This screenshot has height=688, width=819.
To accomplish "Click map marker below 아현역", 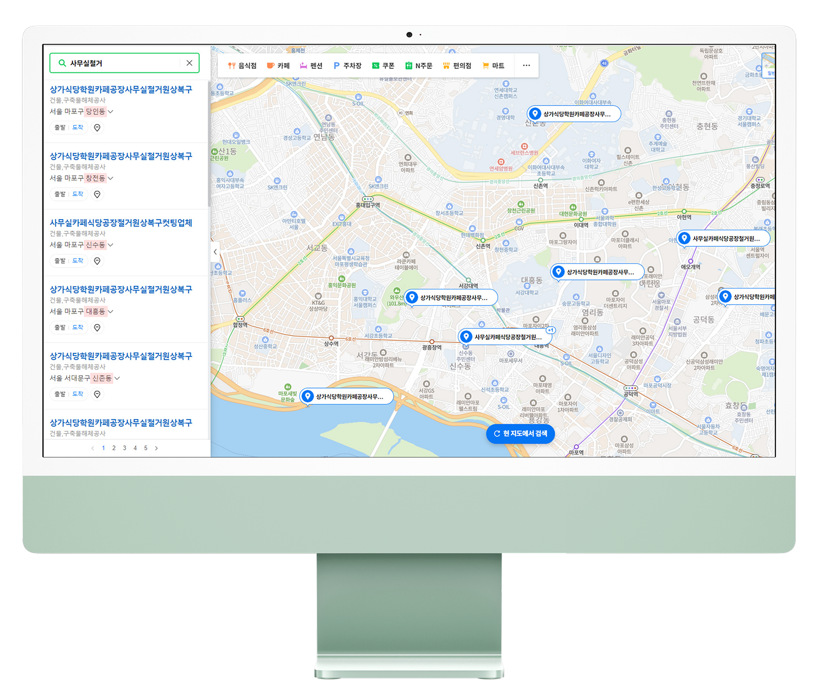I will click(724, 239).
